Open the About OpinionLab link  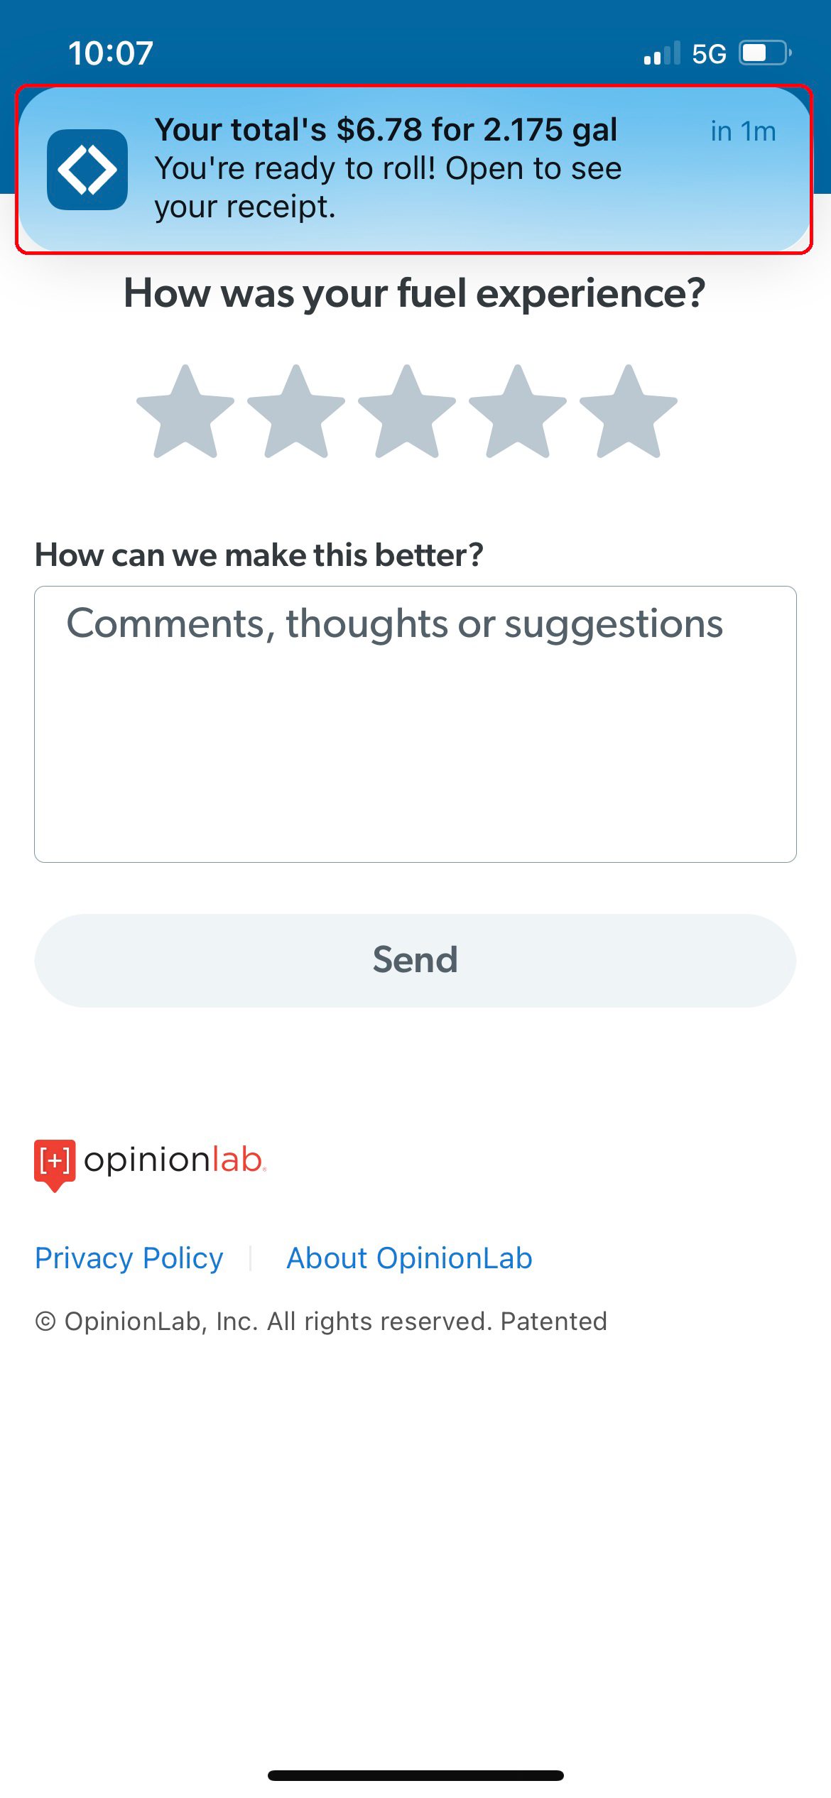tap(409, 1258)
